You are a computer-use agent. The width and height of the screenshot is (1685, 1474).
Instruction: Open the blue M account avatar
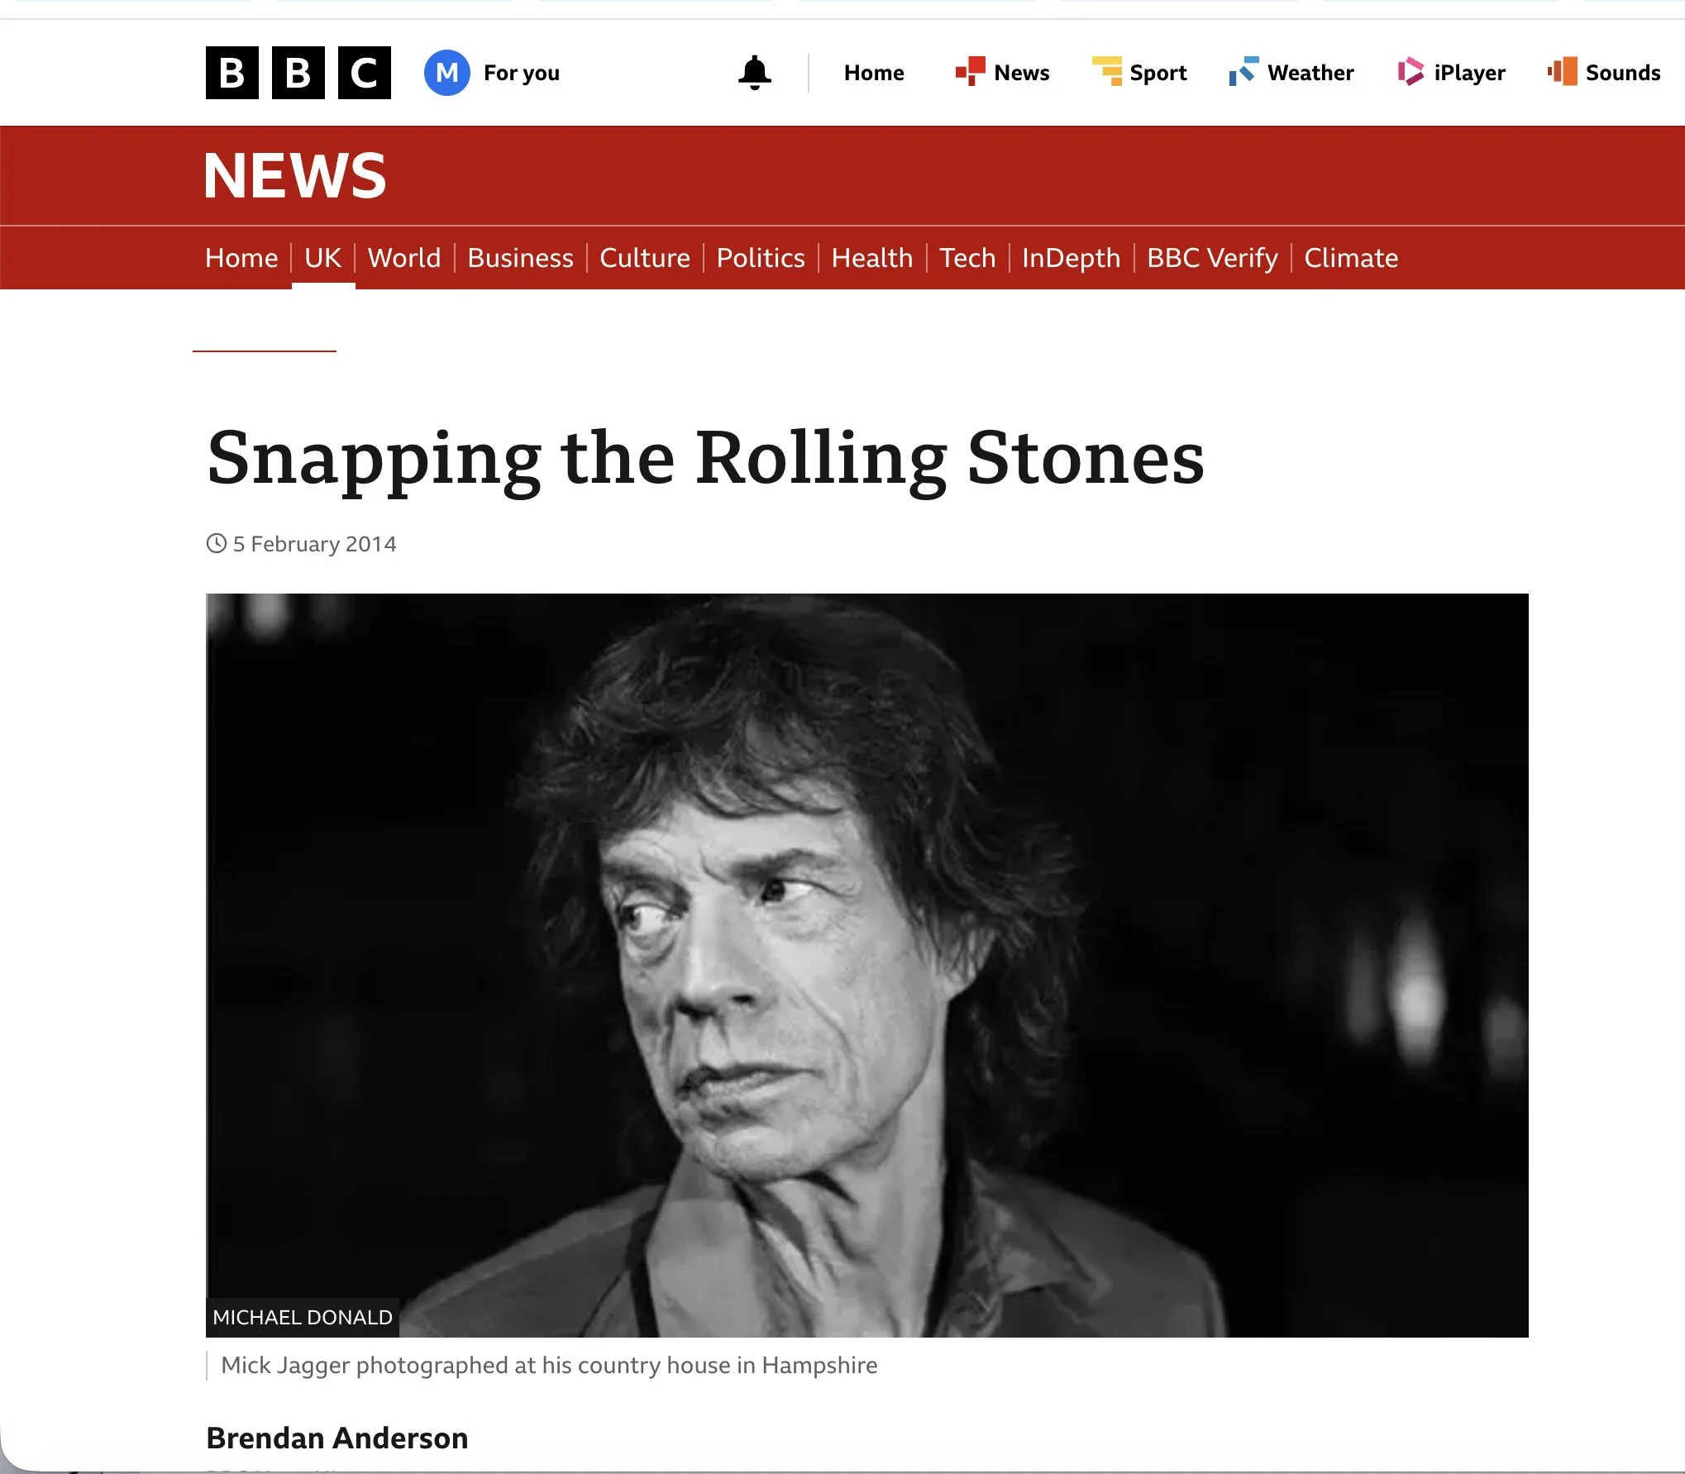point(447,73)
